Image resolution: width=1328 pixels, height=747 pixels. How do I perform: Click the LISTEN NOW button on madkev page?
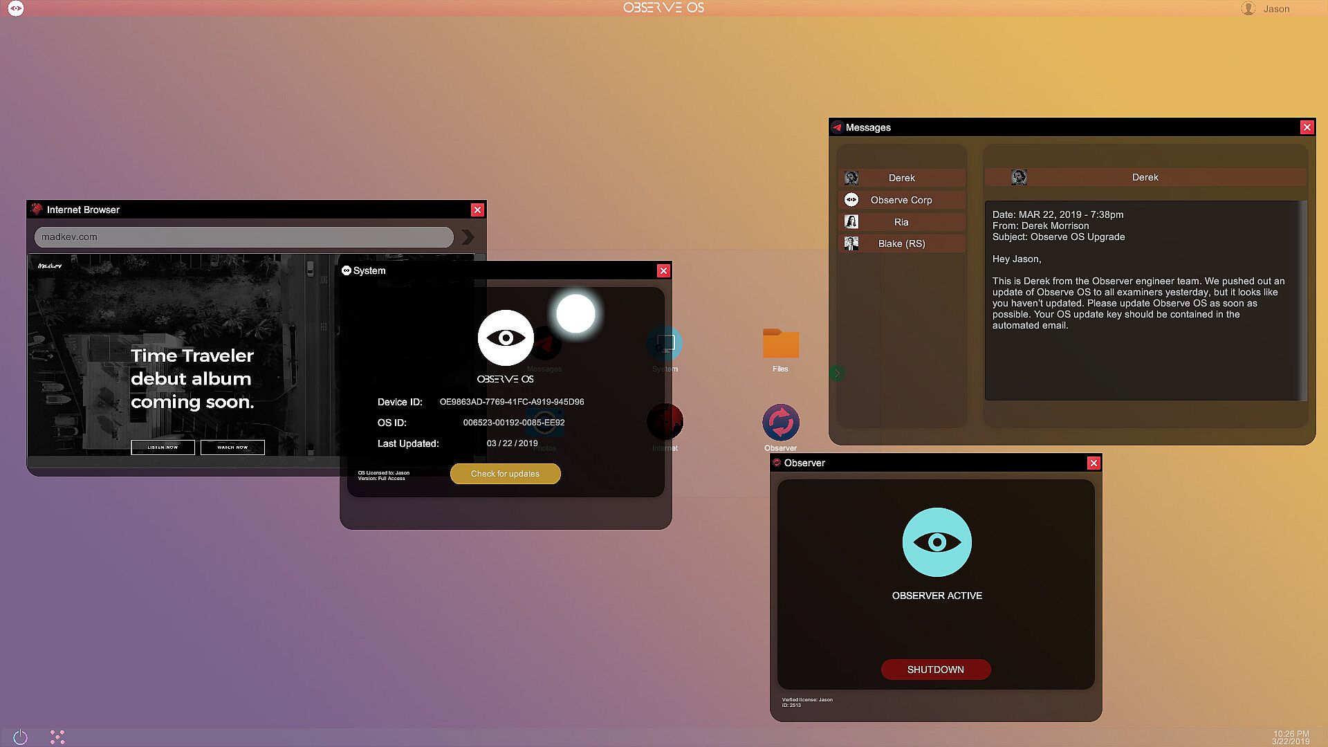[163, 448]
